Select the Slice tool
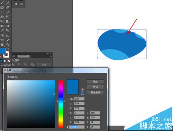Screen dimensions: 173x131 point(8,40)
